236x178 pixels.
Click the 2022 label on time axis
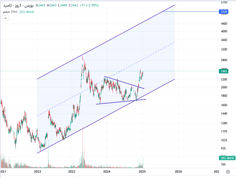37,172
